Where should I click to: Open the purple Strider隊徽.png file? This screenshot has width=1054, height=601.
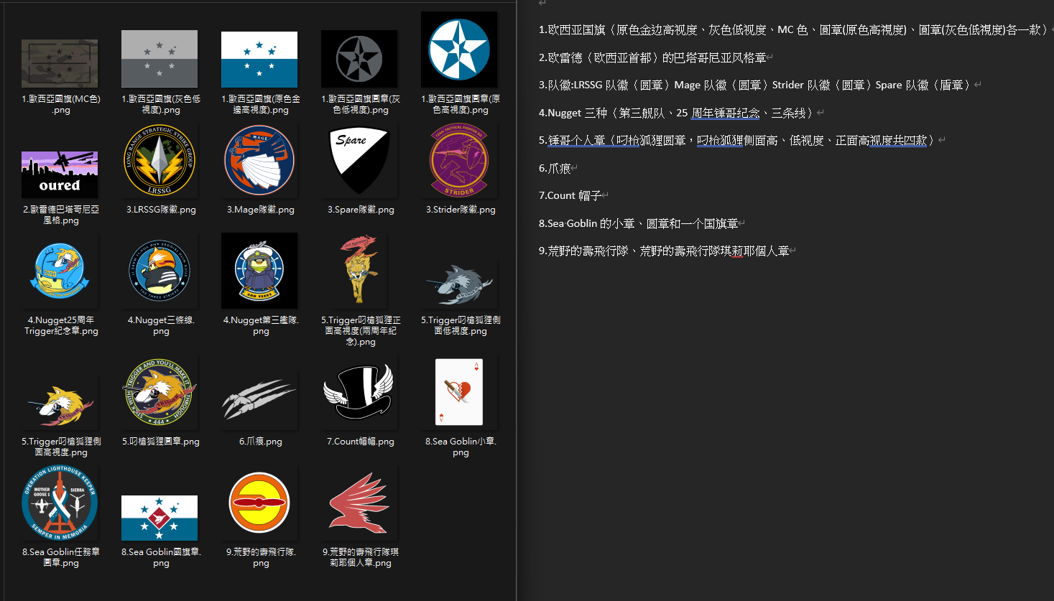[459, 161]
